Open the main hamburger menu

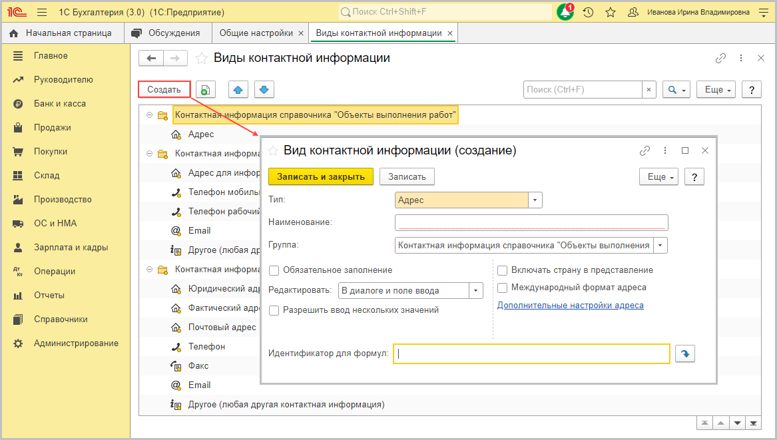[42, 13]
